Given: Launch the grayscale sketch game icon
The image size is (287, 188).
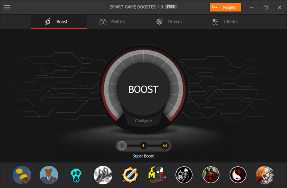Looking at the screenshot, I should (x=103, y=175).
